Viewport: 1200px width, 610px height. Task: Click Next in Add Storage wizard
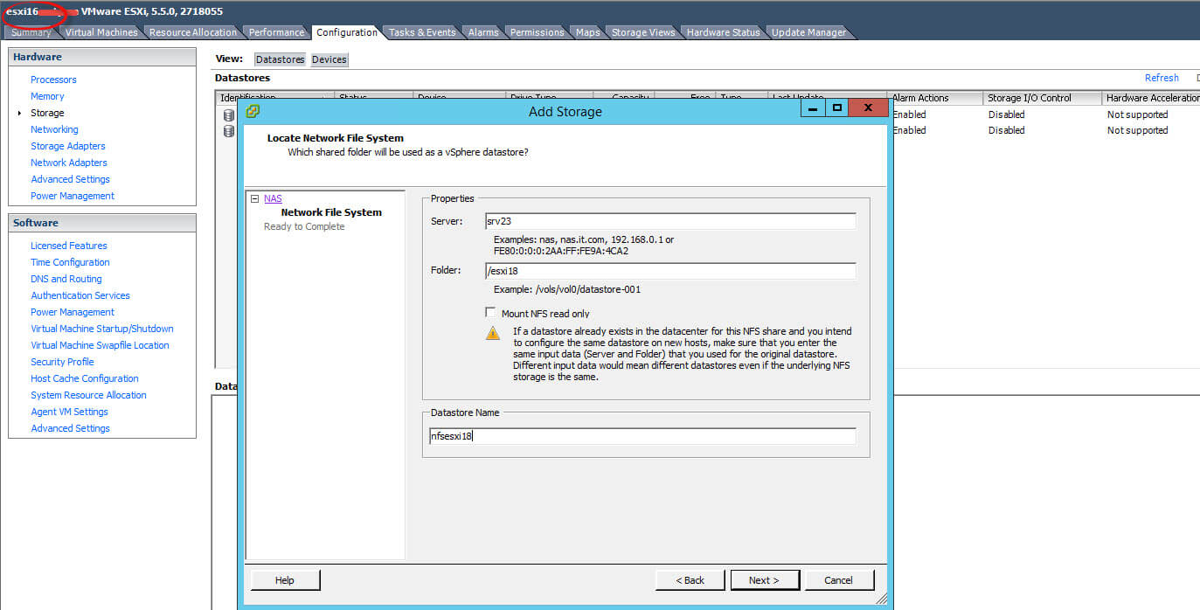763,580
